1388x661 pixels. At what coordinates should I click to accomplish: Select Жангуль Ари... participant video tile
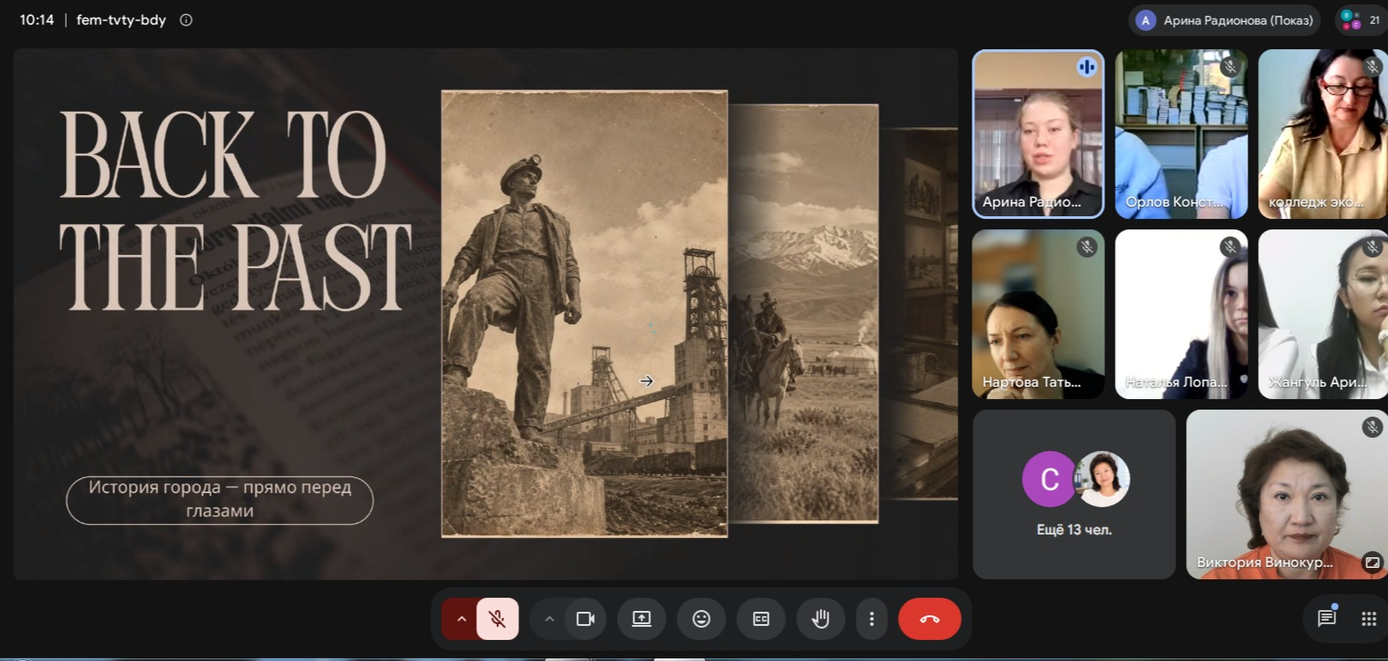[x=1323, y=314]
